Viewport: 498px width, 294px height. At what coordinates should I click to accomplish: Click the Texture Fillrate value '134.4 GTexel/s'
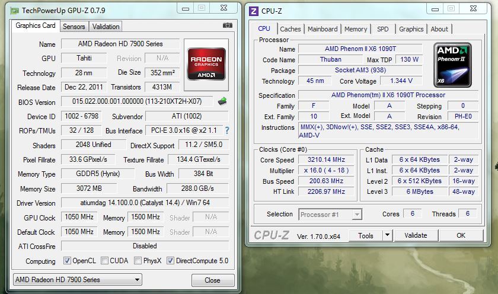(199, 159)
